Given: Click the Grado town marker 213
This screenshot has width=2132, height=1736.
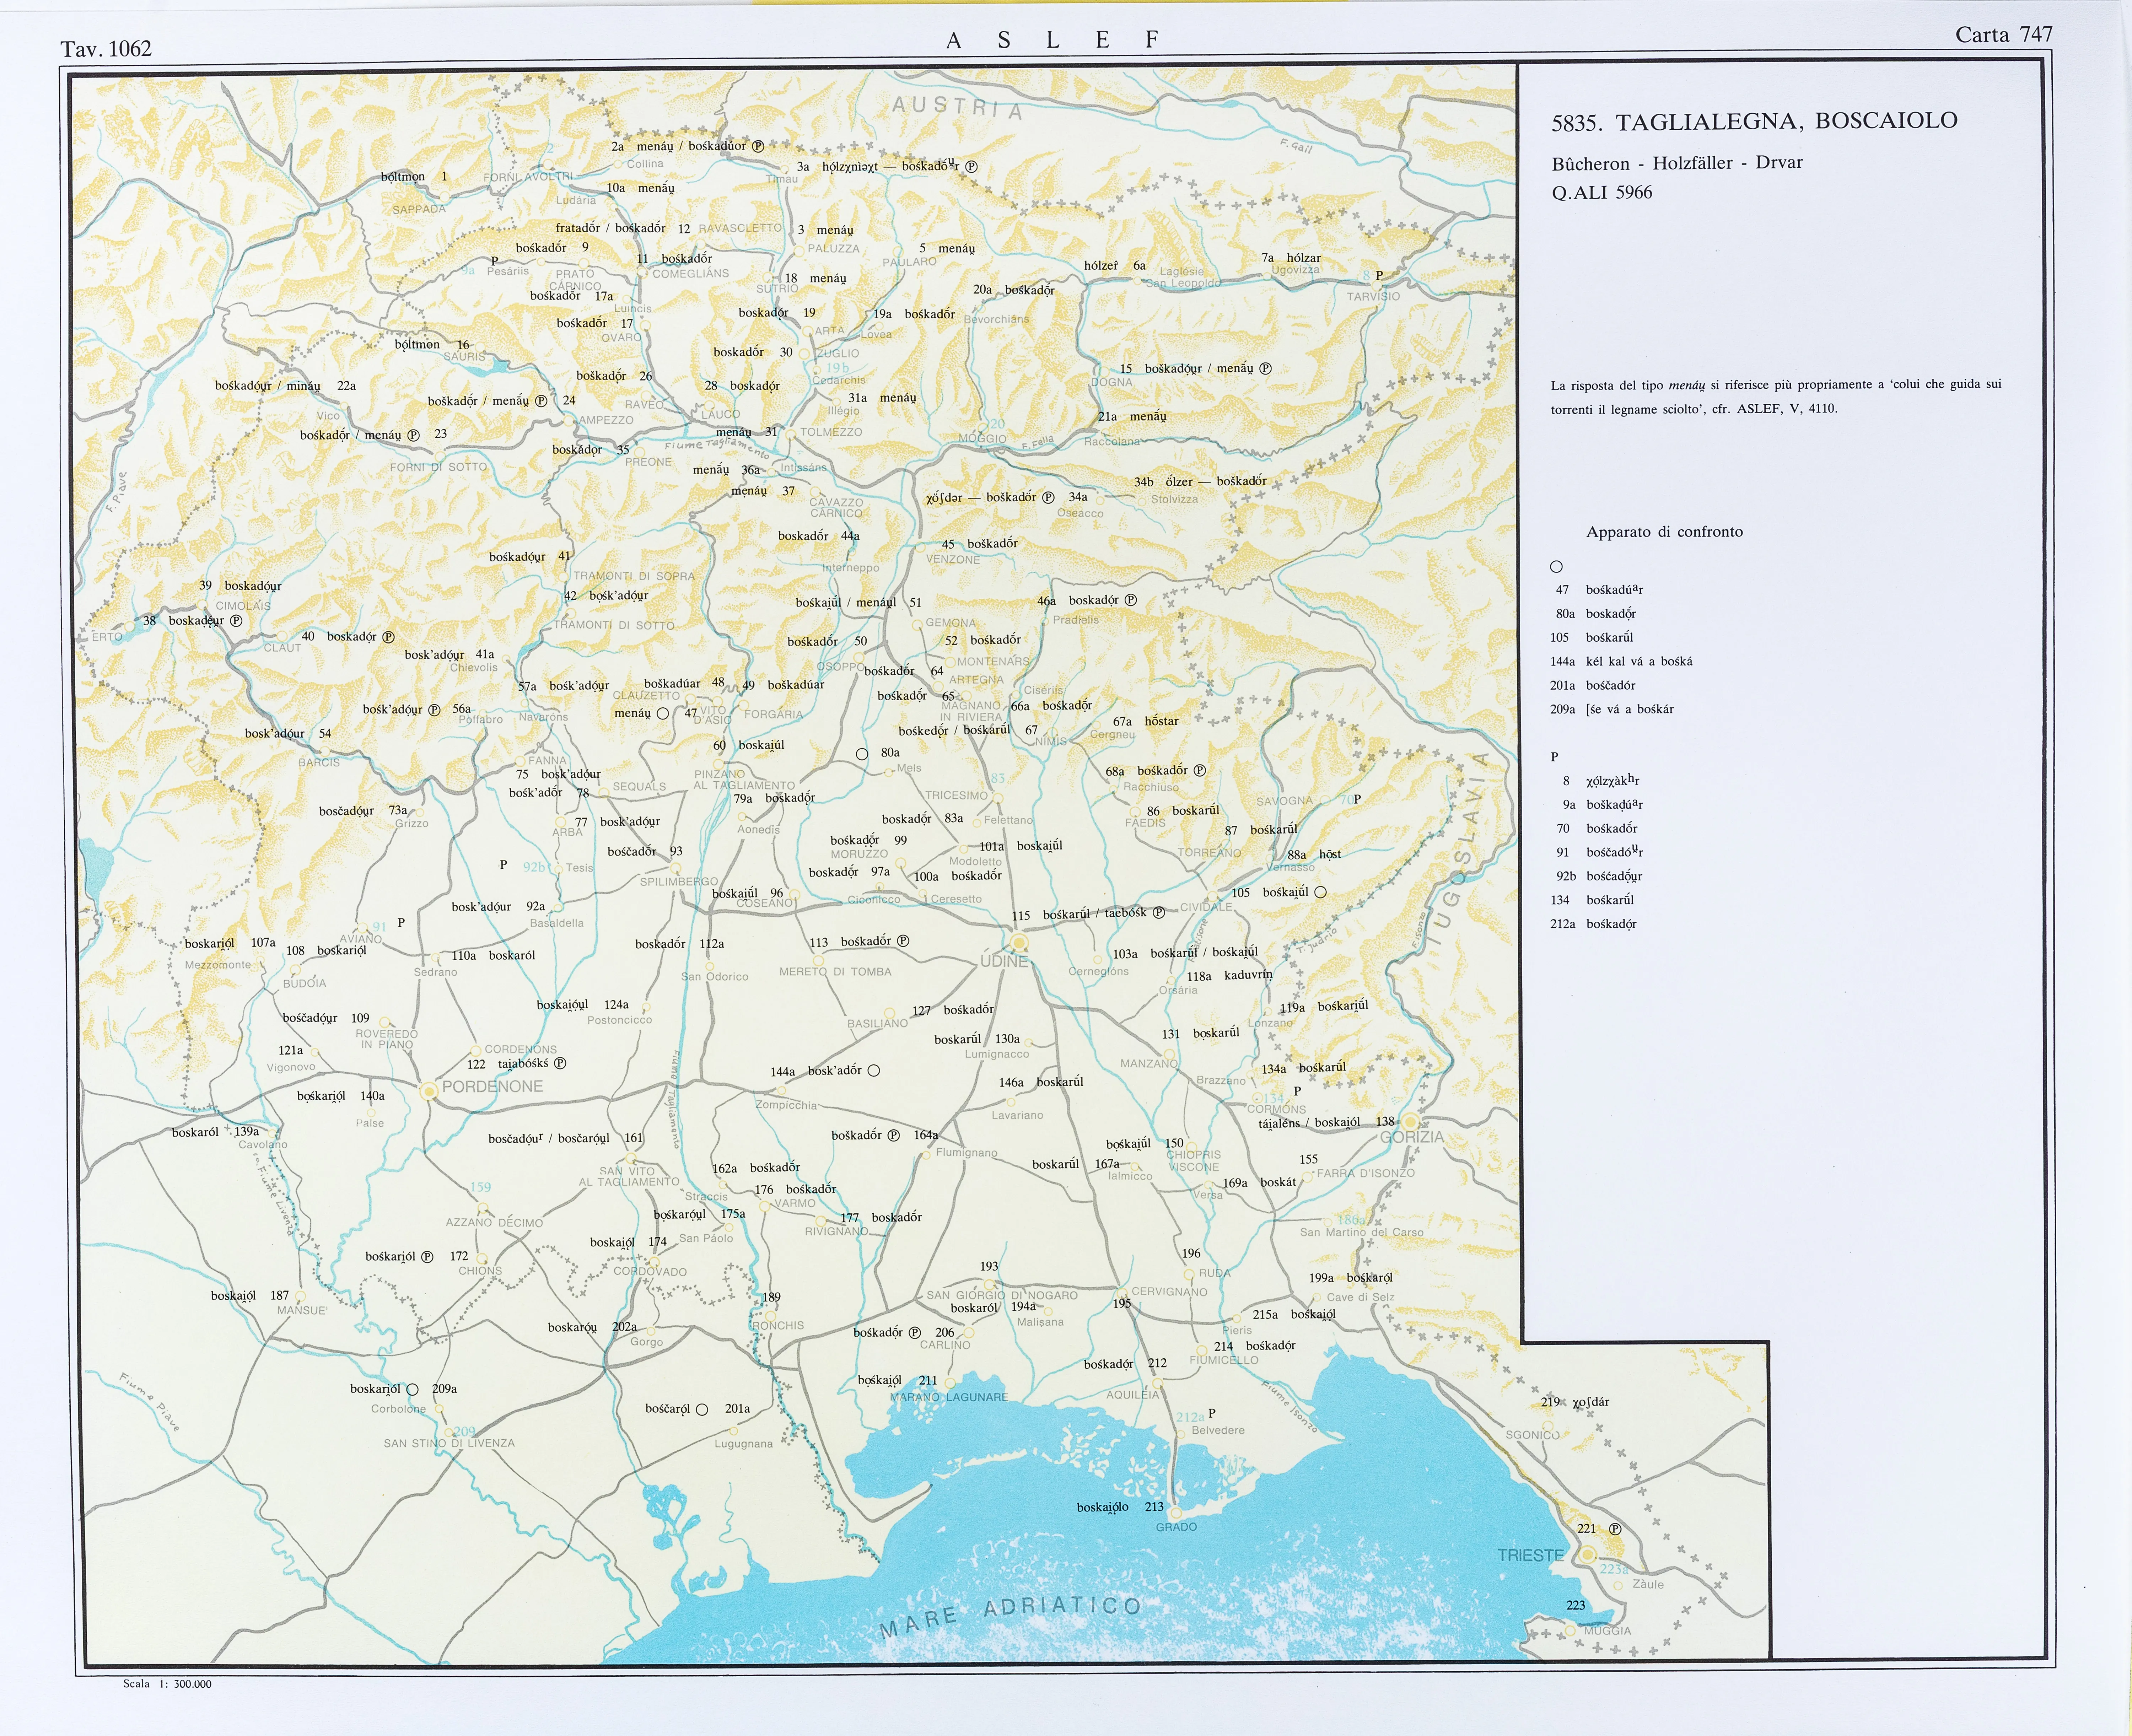Looking at the screenshot, I should 1176,1513.
